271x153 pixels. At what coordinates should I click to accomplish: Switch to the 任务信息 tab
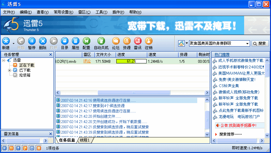pos(67,140)
